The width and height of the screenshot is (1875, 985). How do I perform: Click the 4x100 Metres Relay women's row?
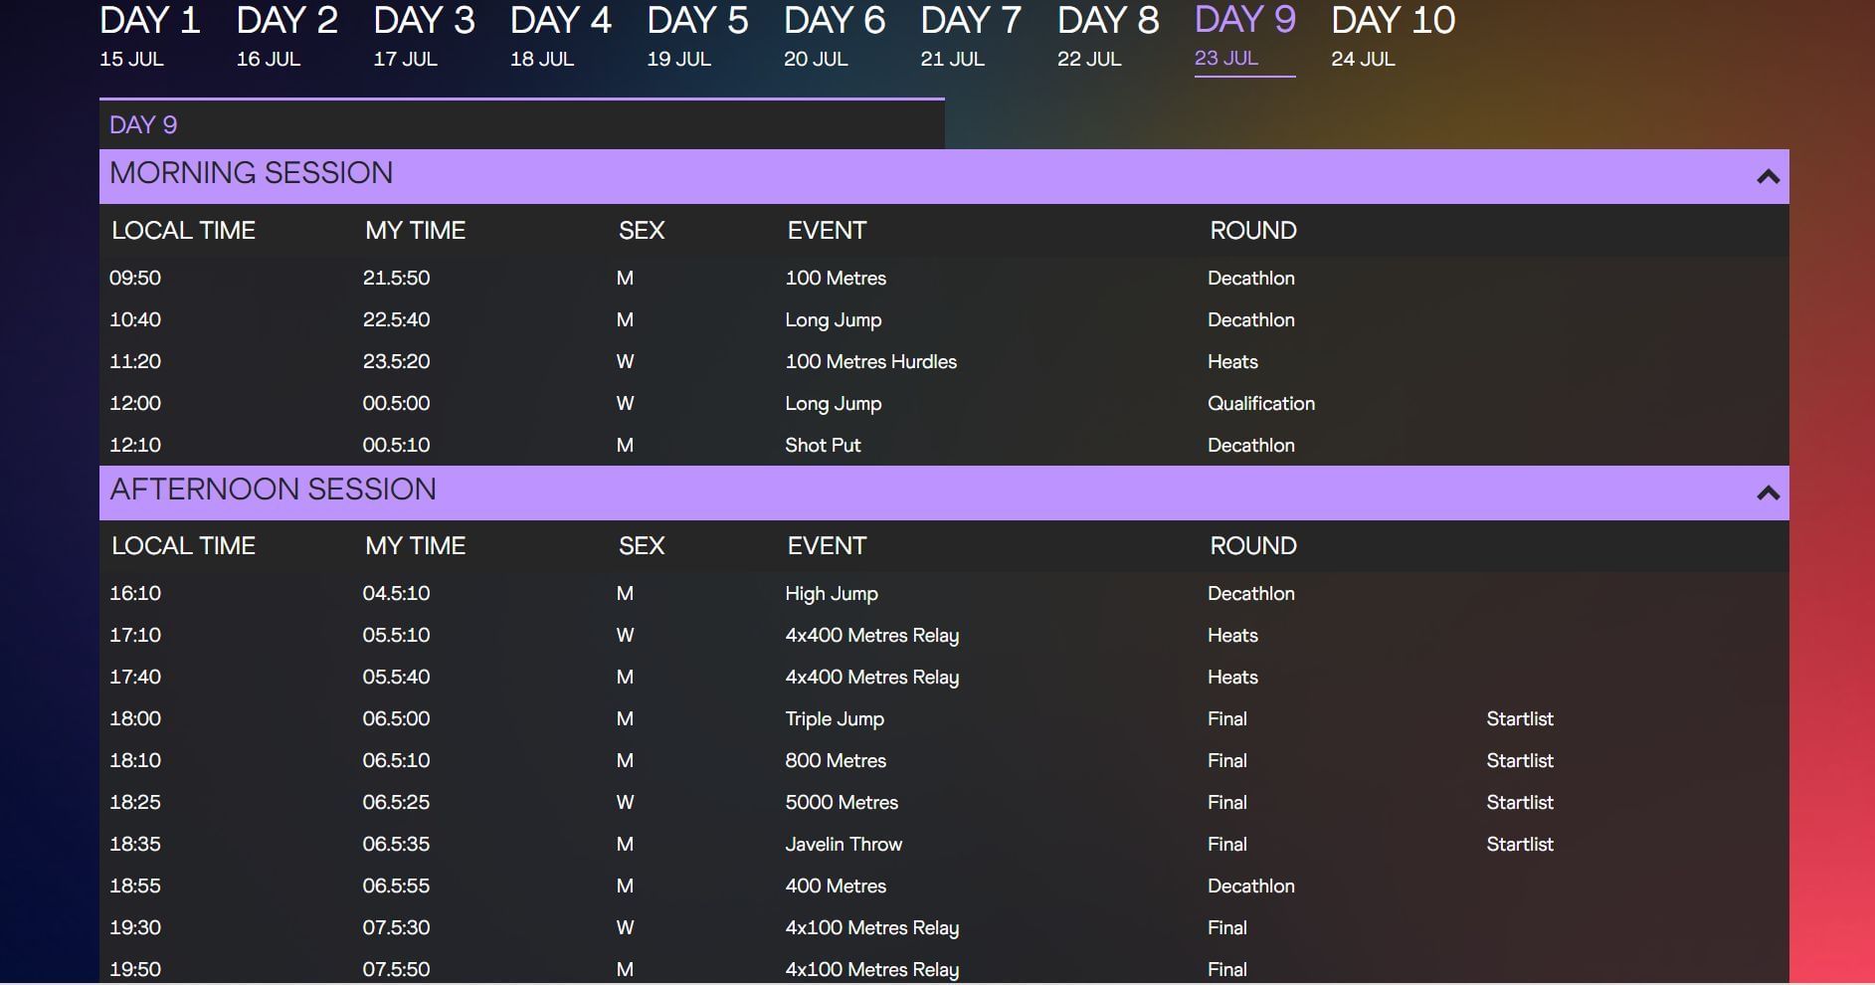click(871, 928)
